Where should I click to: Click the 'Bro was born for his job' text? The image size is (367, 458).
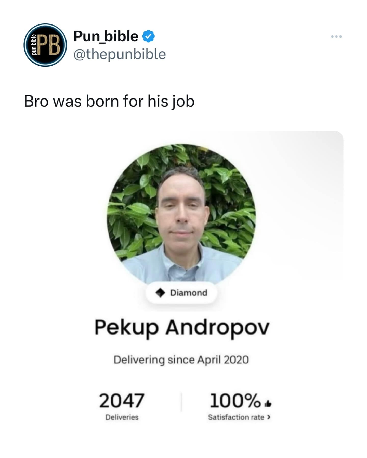109,101
